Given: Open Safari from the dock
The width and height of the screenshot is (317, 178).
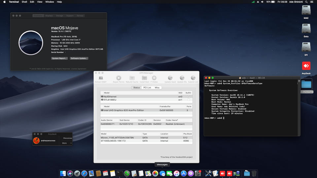Looking at the screenshot, I should (84, 173).
